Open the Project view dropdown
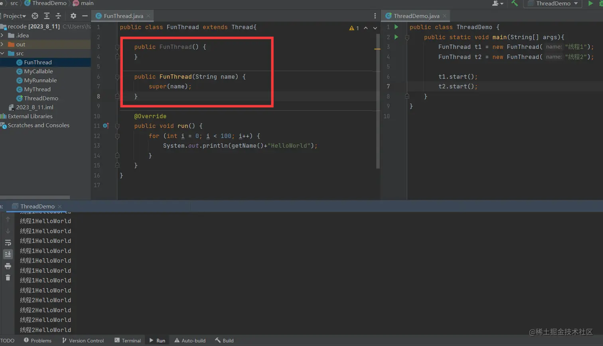 (14, 16)
